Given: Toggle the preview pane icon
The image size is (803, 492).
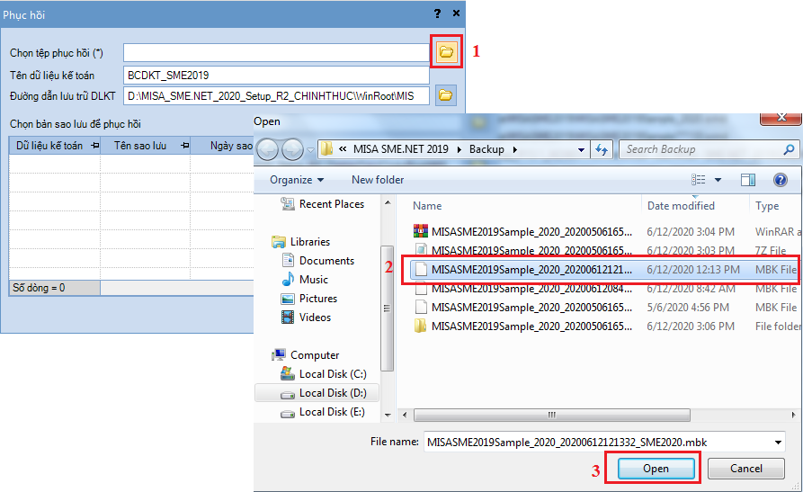Looking at the screenshot, I should coord(748,179).
